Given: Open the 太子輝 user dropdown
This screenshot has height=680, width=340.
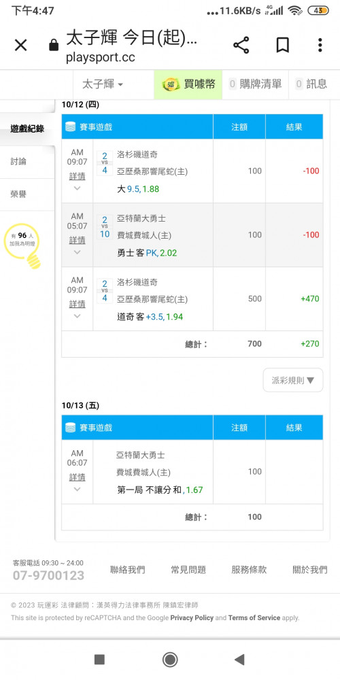Looking at the screenshot, I should pos(103,84).
